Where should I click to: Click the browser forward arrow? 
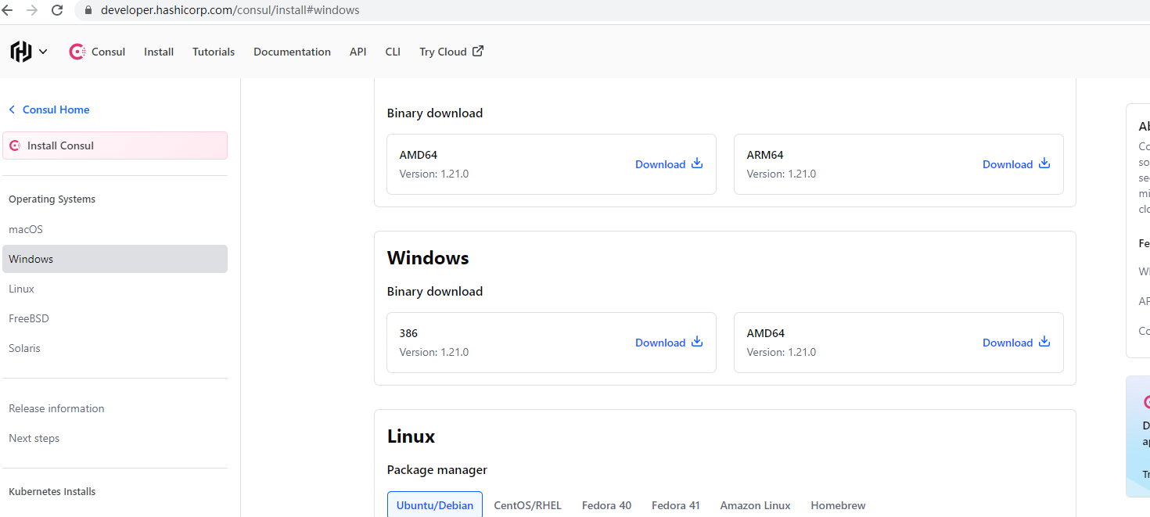[32, 10]
